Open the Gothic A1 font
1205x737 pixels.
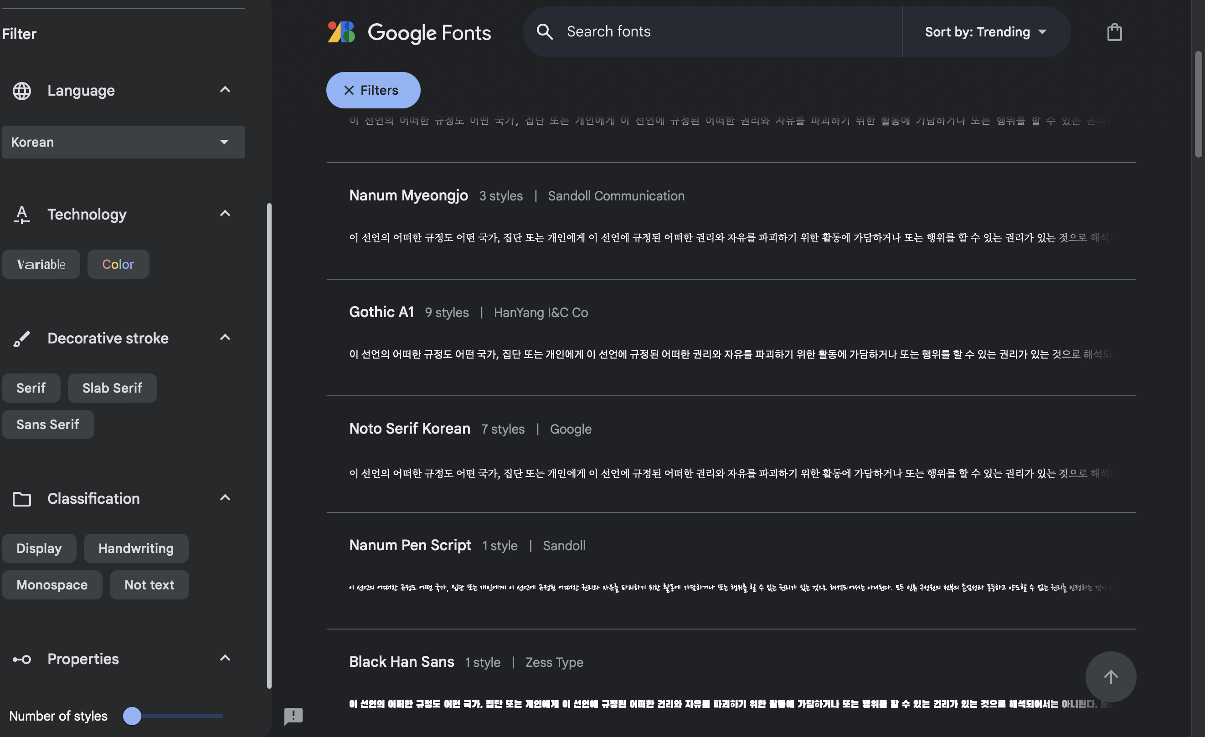tap(381, 312)
